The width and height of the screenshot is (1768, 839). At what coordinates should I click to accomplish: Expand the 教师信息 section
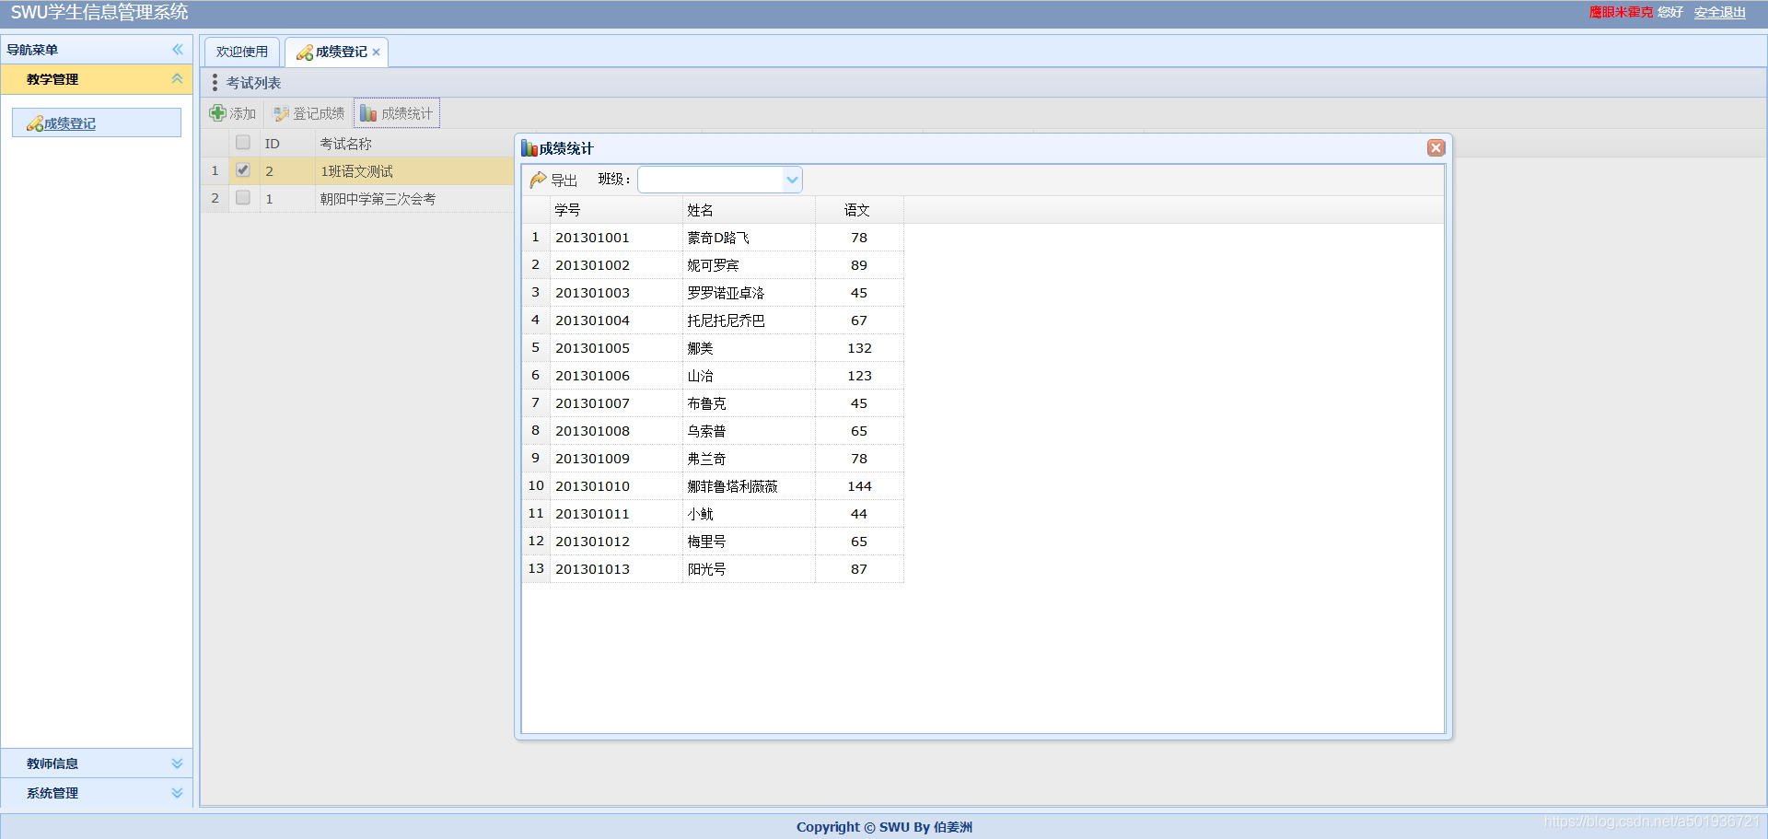pos(177,763)
